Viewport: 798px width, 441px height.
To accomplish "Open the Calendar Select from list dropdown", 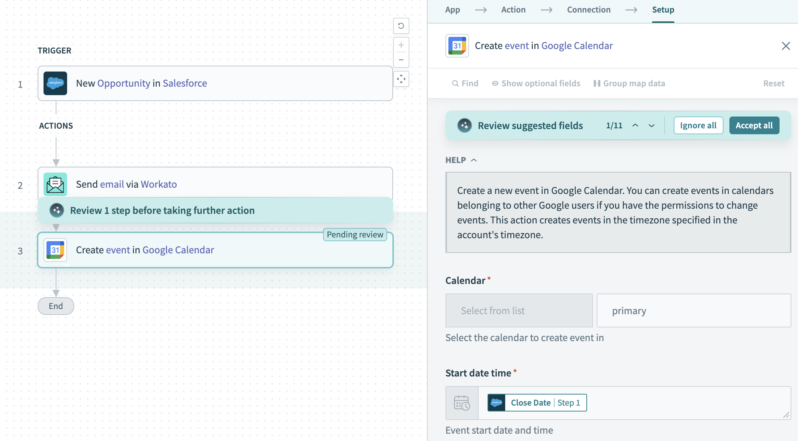I will point(519,310).
